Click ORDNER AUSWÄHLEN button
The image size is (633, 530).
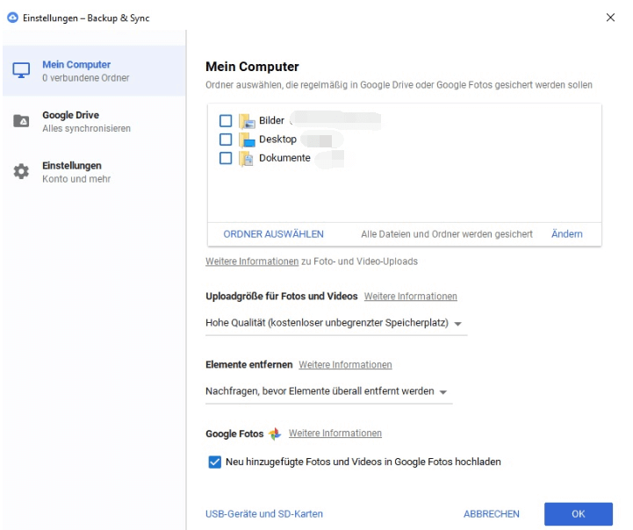pyautogui.click(x=273, y=234)
